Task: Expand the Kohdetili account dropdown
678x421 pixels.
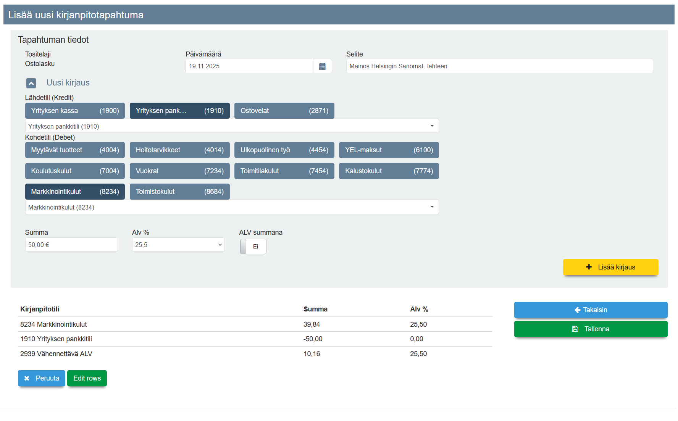Action: pyautogui.click(x=231, y=207)
